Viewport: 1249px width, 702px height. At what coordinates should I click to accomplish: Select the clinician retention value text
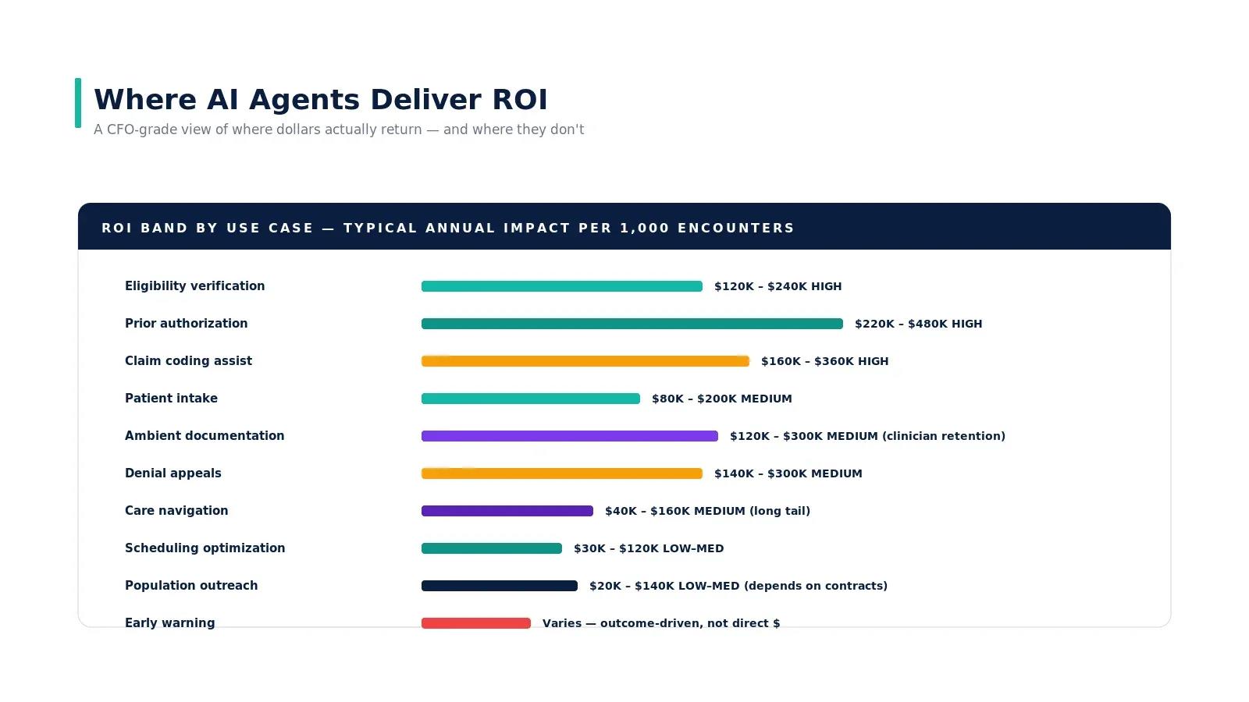(x=868, y=436)
